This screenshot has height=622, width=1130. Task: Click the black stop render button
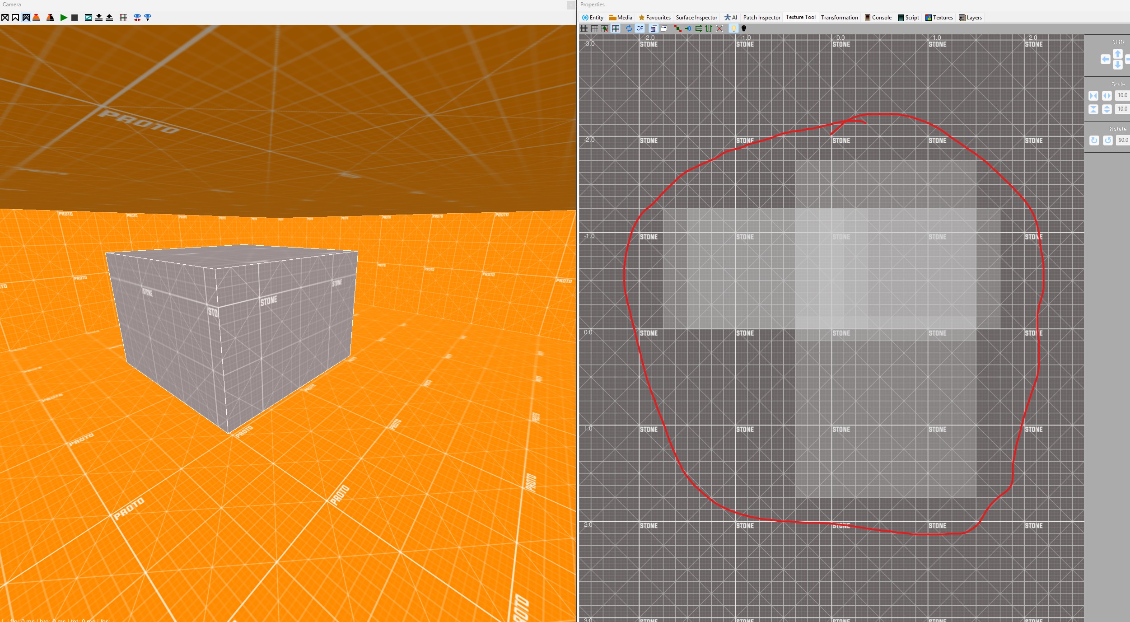75,18
